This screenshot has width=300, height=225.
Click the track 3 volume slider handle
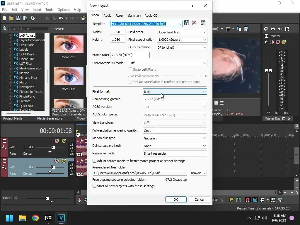point(53,147)
